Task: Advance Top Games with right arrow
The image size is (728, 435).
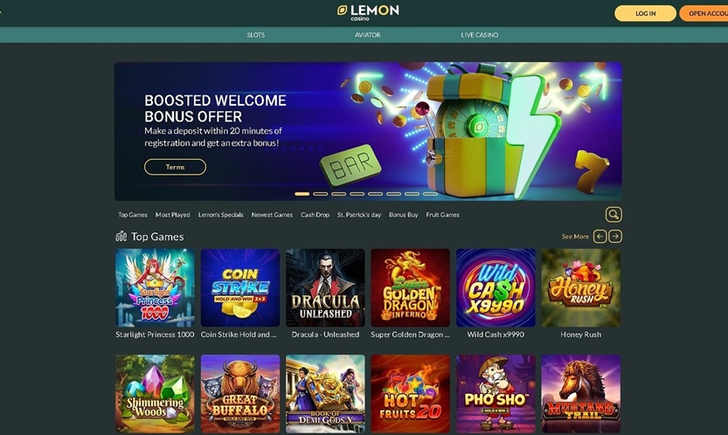Action: [615, 237]
